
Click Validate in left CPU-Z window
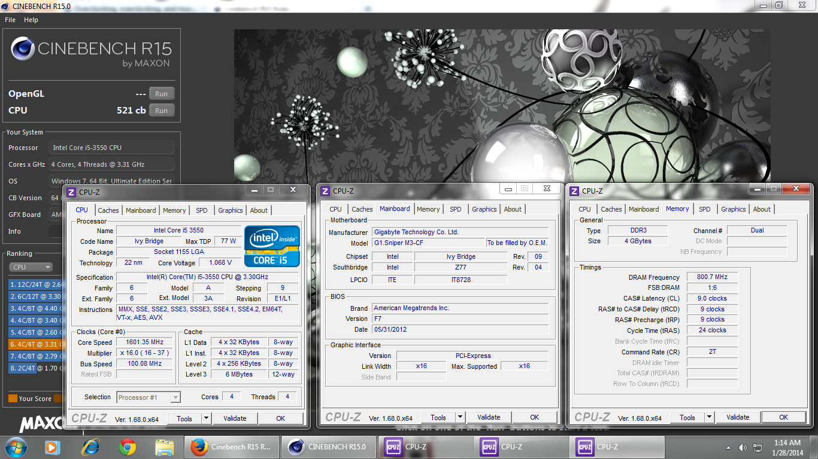(235, 418)
